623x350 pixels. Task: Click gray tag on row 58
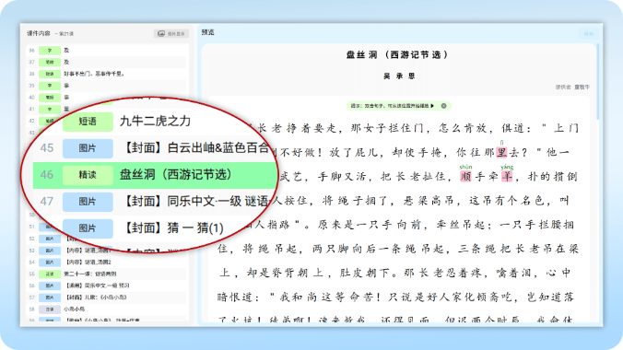click(50, 309)
